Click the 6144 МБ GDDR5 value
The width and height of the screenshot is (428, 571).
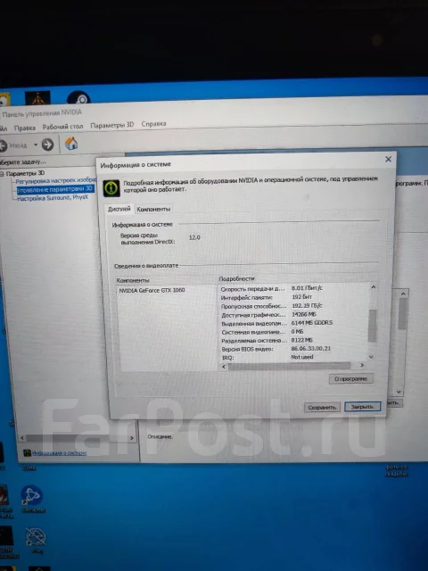tap(312, 323)
